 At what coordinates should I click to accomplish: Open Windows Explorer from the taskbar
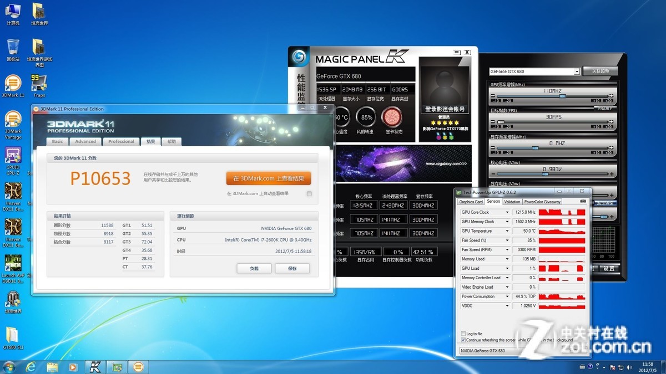[x=52, y=367]
